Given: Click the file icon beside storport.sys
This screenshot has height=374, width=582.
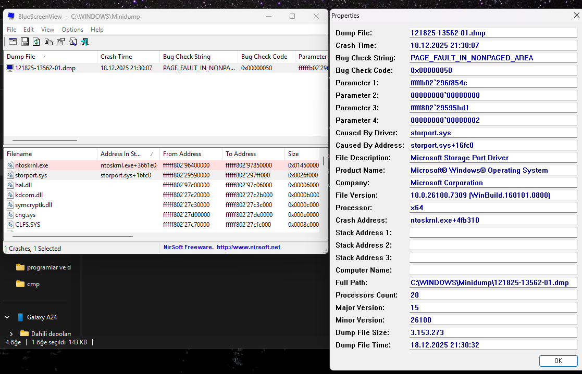Looking at the screenshot, I should [x=10, y=175].
